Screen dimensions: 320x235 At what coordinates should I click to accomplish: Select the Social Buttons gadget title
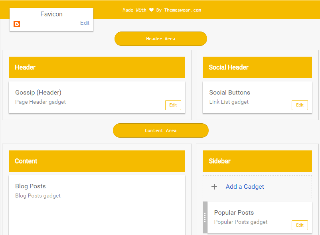click(x=230, y=93)
